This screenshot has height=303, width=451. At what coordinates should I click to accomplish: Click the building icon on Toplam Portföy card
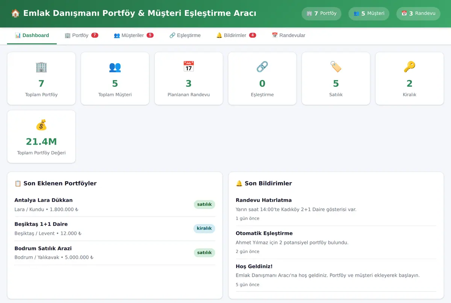(x=41, y=67)
